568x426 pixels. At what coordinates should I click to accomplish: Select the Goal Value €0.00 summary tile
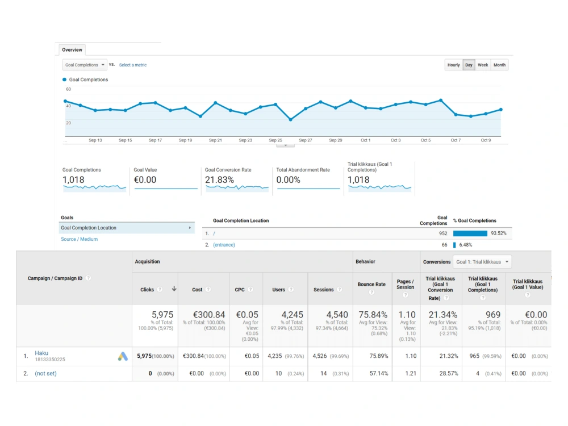(165, 179)
